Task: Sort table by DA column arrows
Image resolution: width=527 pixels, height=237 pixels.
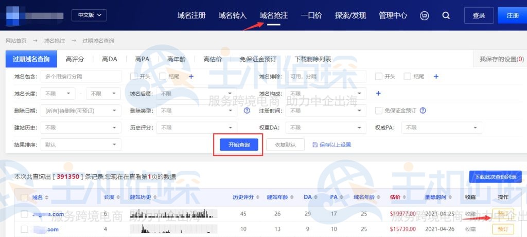Action: (x=316, y=197)
